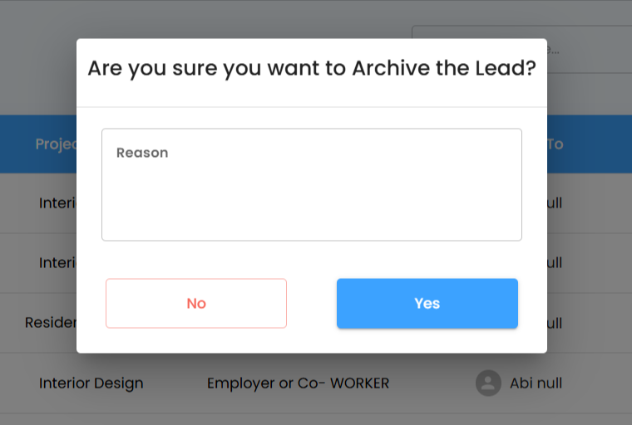Viewport: 632px width, 425px height.
Task: Click the third row's null assignee text
Action: tap(554, 322)
